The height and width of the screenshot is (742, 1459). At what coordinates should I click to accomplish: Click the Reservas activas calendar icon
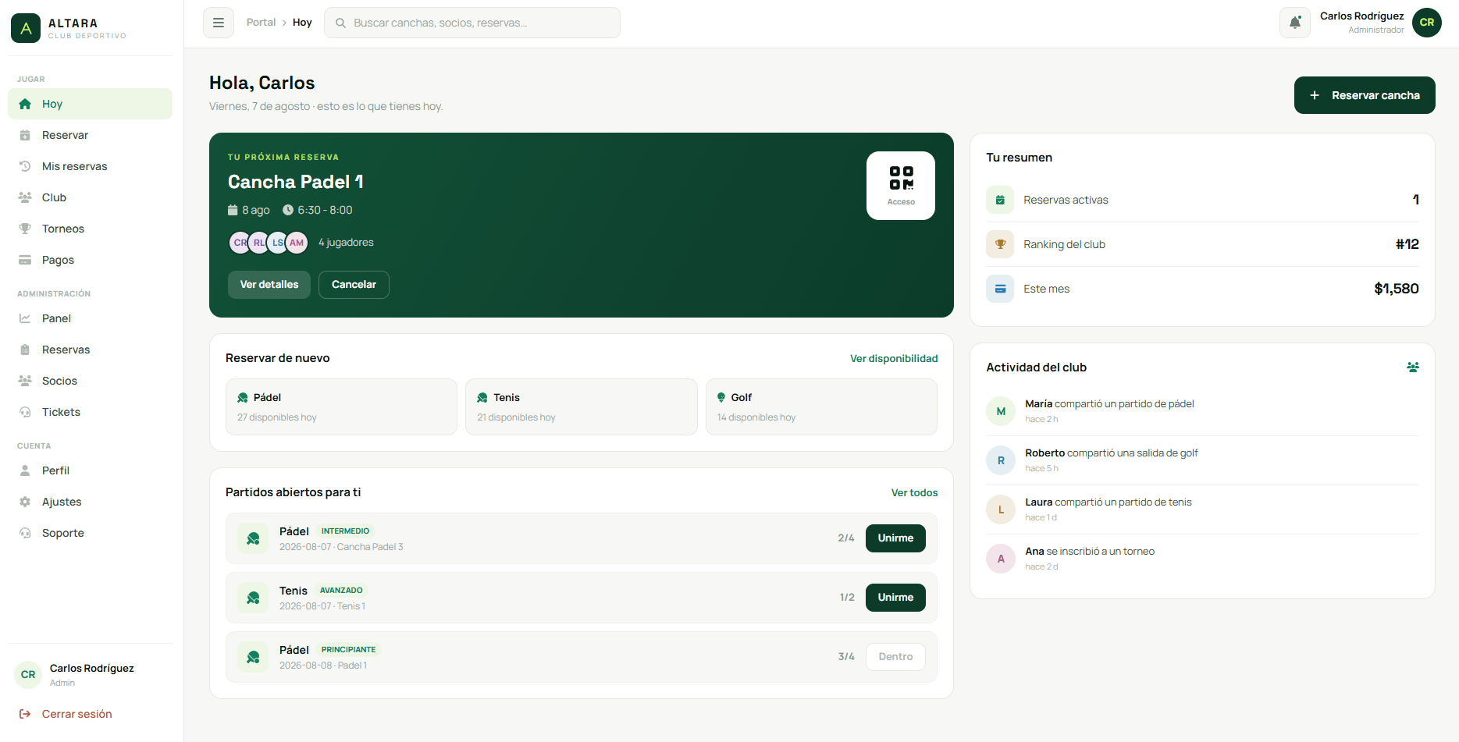point(1000,200)
